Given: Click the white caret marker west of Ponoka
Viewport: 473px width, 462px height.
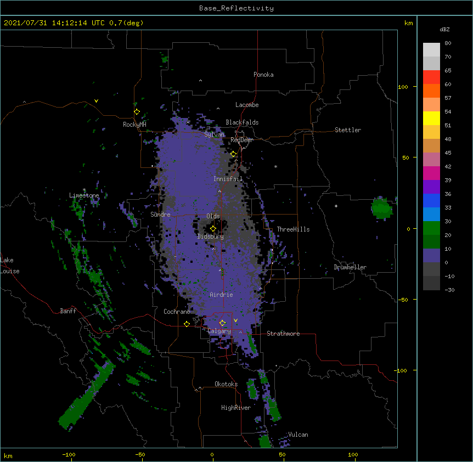Looking at the screenshot, I should [200, 81].
